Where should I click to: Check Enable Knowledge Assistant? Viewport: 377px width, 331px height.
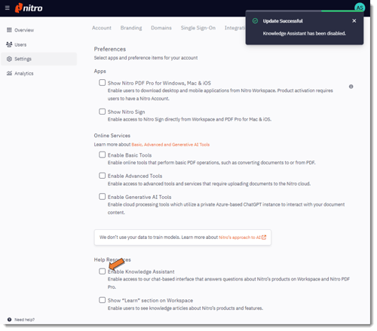pyautogui.click(x=102, y=271)
